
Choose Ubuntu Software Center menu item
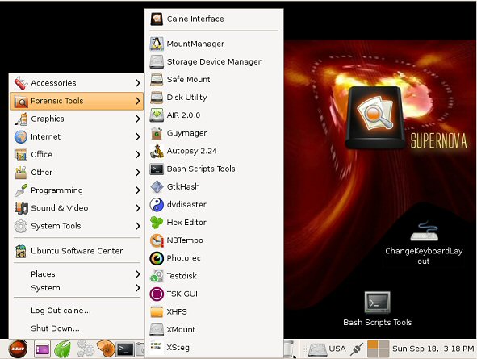click(x=77, y=251)
